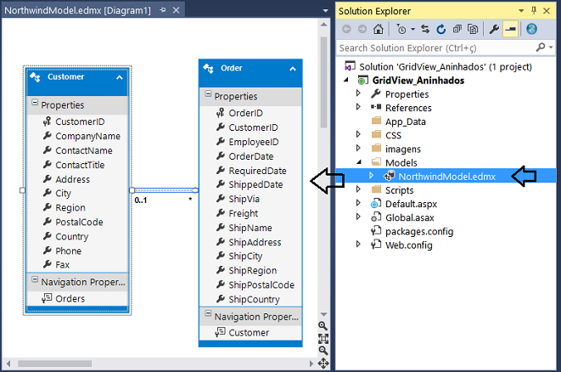This screenshot has height=372, width=561.
Task: Expand the NorthwindModel.edmx node arrow
Action: click(x=371, y=175)
